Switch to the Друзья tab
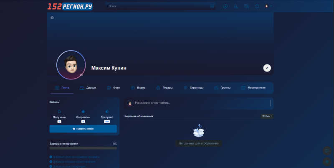This screenshot has height=168, width=334. click(x=88, y=88)
